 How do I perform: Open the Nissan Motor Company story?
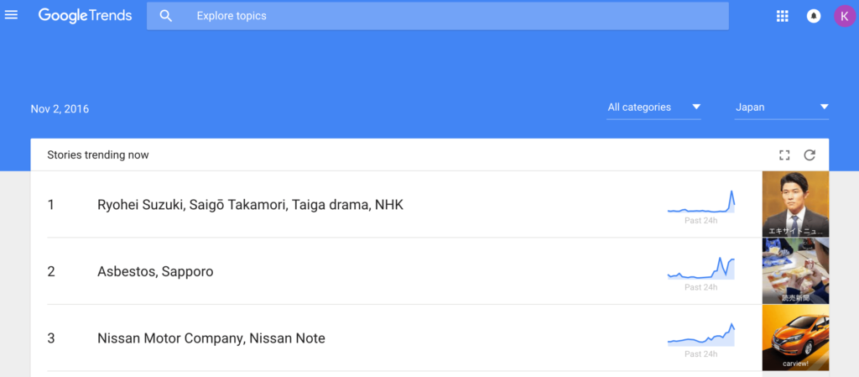(x=211, y=338)
